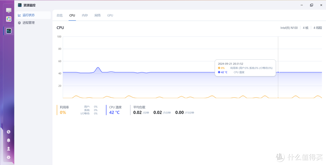326x165 pixels.
Task: Click the 资源监控 title bar app icon
Action: (20, 5)
